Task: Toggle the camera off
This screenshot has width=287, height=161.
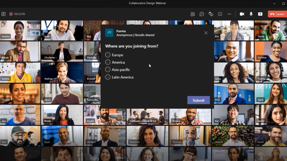Action: [x=242, y=14]
